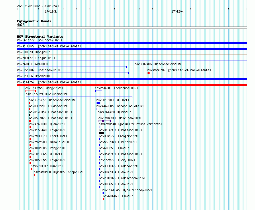Viewport: 255px width, 210px height.
Task: Click esv3687486 (Besenbacher2015) label
Action: point(158,64)
